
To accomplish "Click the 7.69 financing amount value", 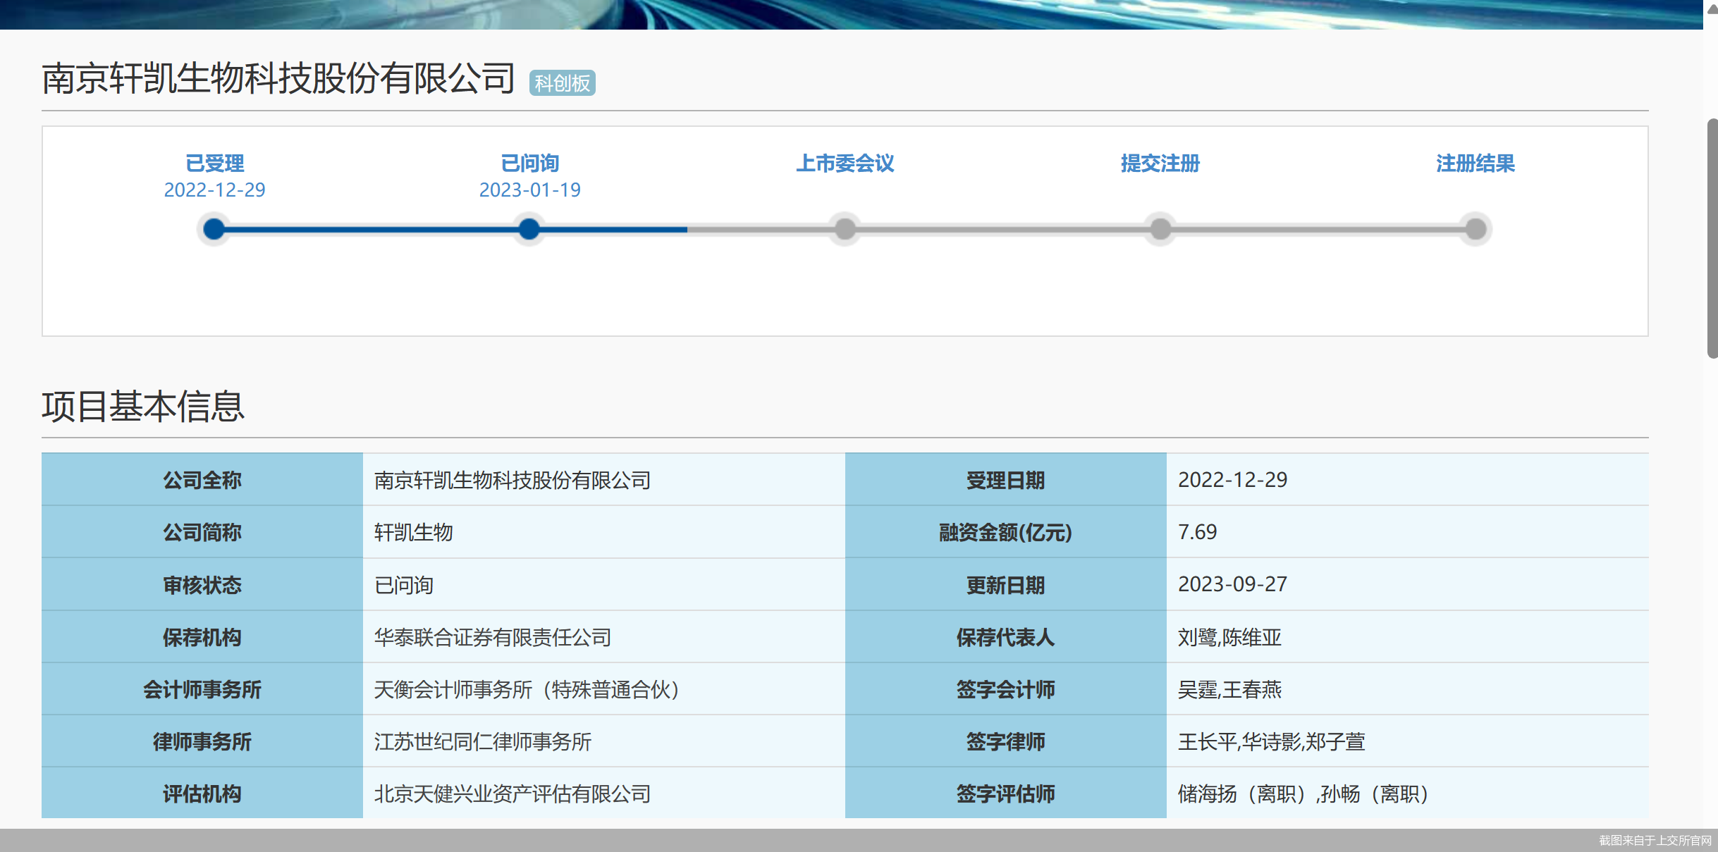I will click(1198, 532).
